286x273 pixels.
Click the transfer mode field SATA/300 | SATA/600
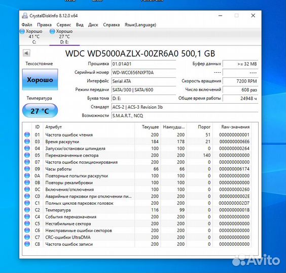tap(144, 89)
